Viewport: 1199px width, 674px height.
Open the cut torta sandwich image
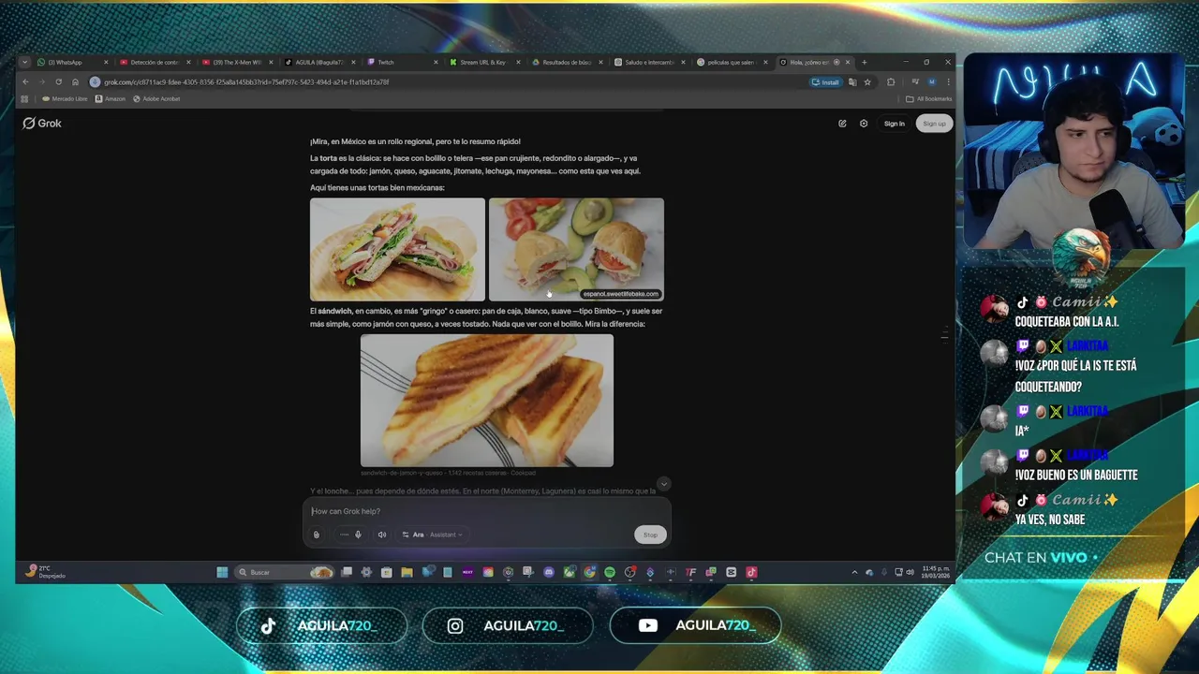pos(397,249)
